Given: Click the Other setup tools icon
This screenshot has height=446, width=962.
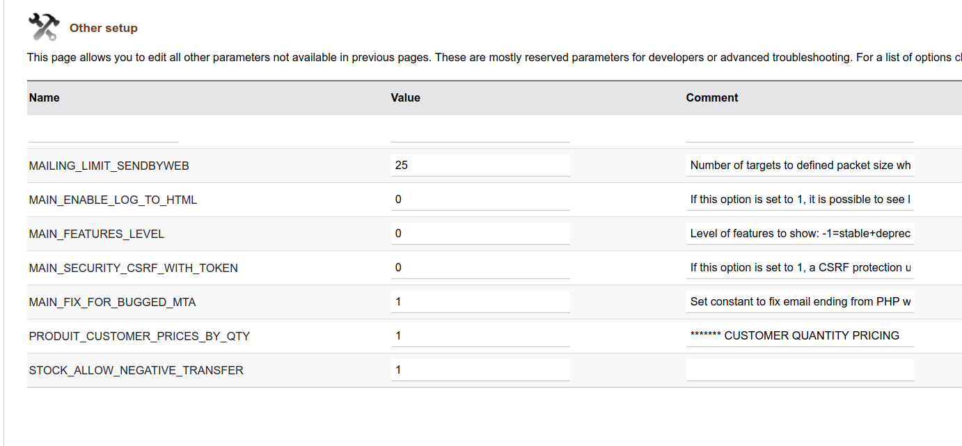Looking at the screenshot, I should 44,28.
